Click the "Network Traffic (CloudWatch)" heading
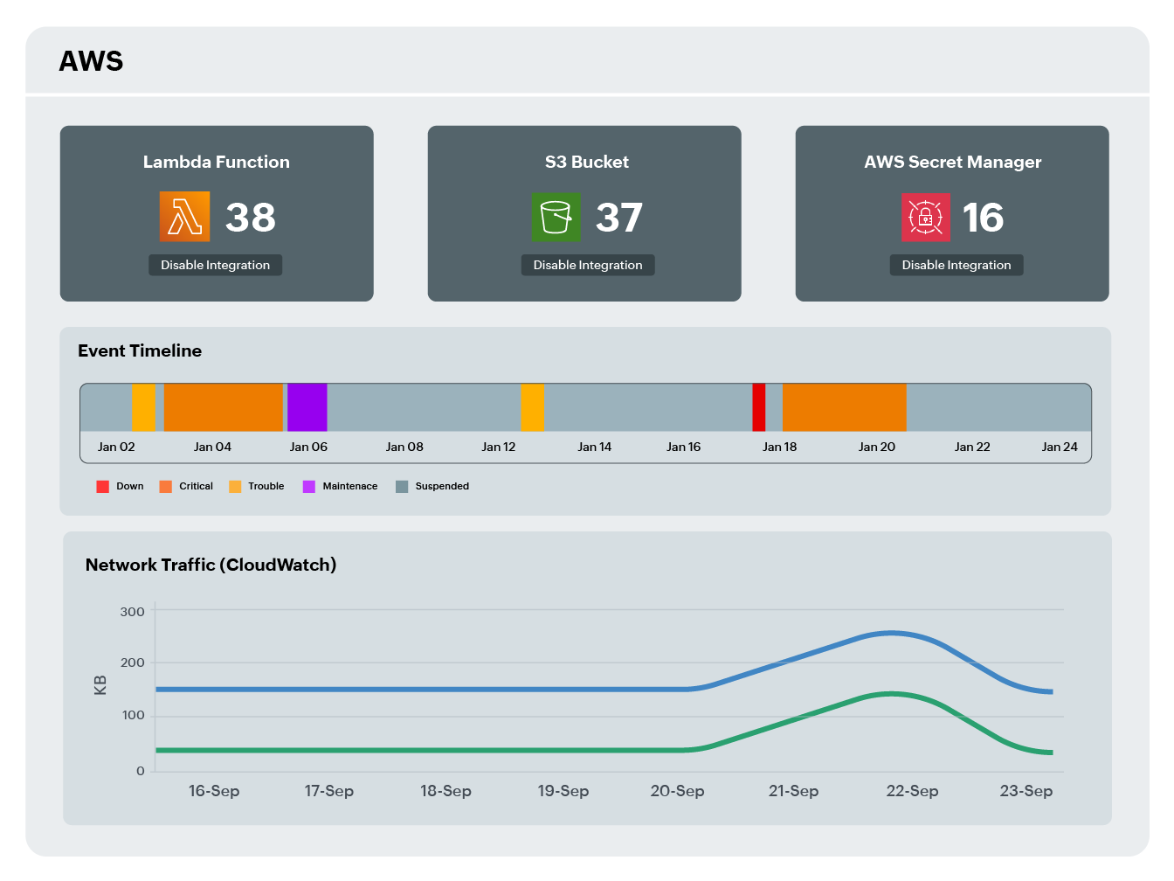 pos(211,565)
